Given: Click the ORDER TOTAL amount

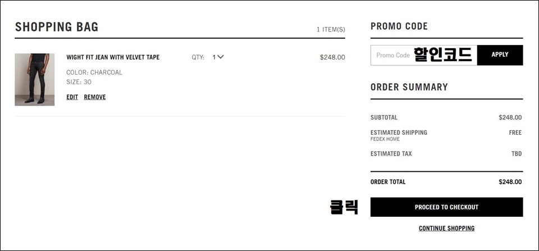Looking at the screenshot, I should (x=510, y=182).
